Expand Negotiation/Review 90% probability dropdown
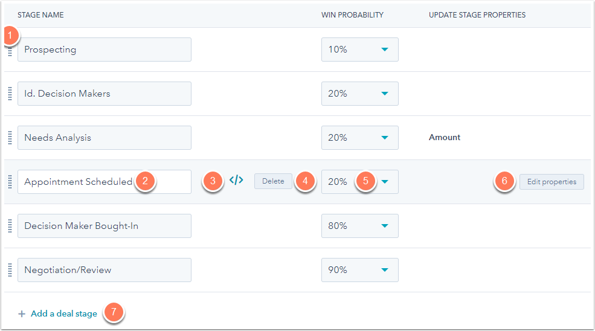 359,270
